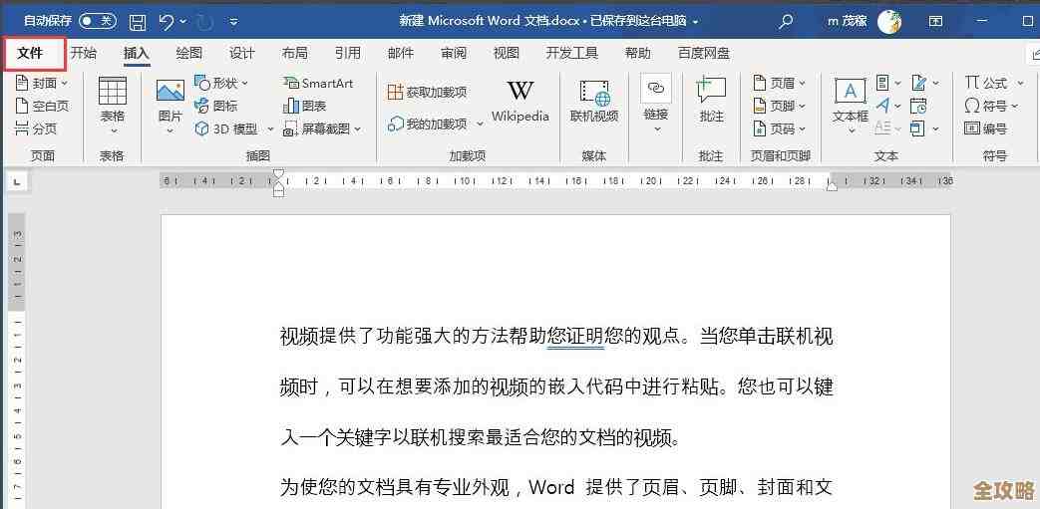Select the 插入 Insert tab
Screen dimensions: 1040x509
[137, 54]
